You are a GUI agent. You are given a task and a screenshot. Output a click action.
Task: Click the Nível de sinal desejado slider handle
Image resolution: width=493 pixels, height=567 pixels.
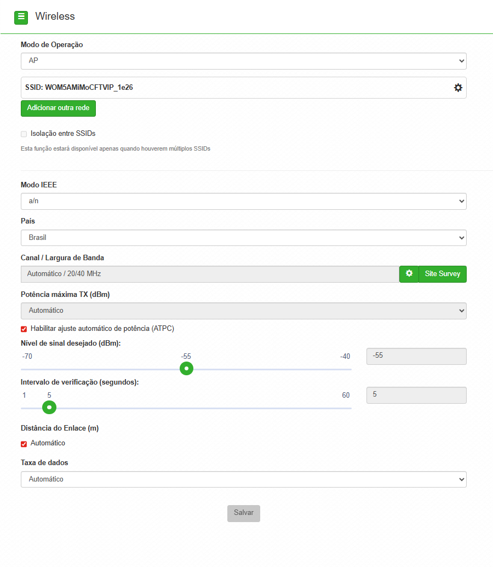187,369
